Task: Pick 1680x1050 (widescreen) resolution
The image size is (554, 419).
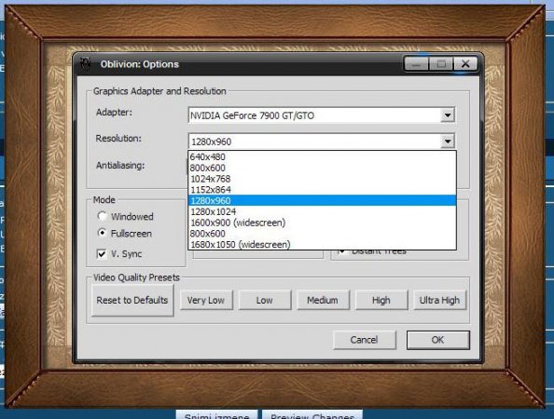Action: coord(322,244)
